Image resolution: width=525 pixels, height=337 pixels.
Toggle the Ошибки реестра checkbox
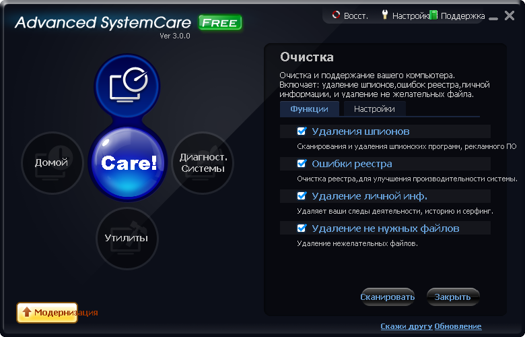tap(302, 164)
